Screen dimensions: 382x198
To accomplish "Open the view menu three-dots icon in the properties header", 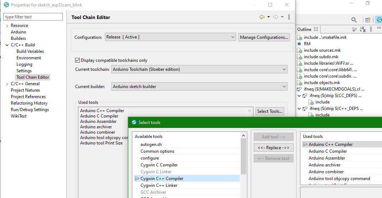I will click(289, 17).
